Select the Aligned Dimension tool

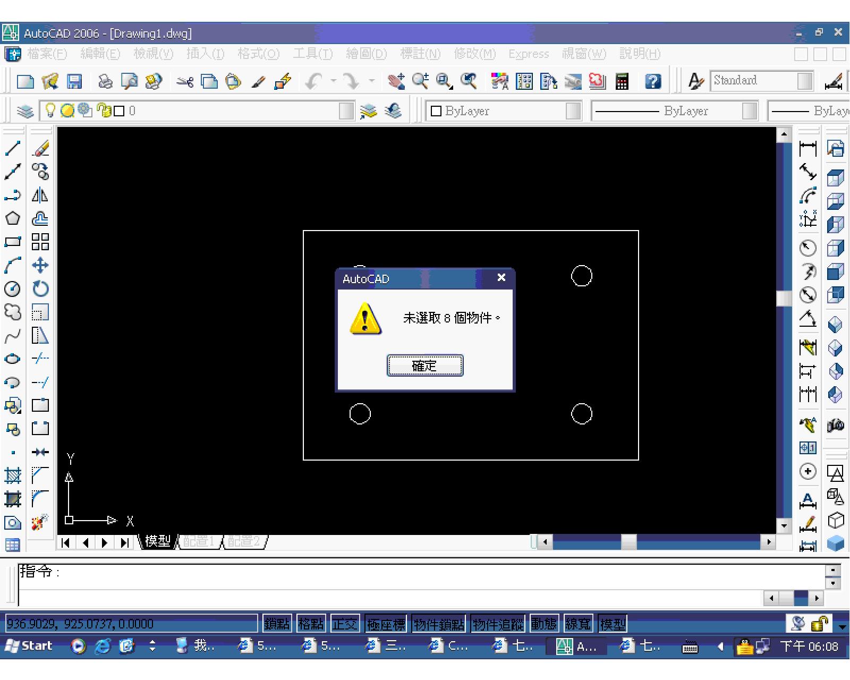coord(808,172)
